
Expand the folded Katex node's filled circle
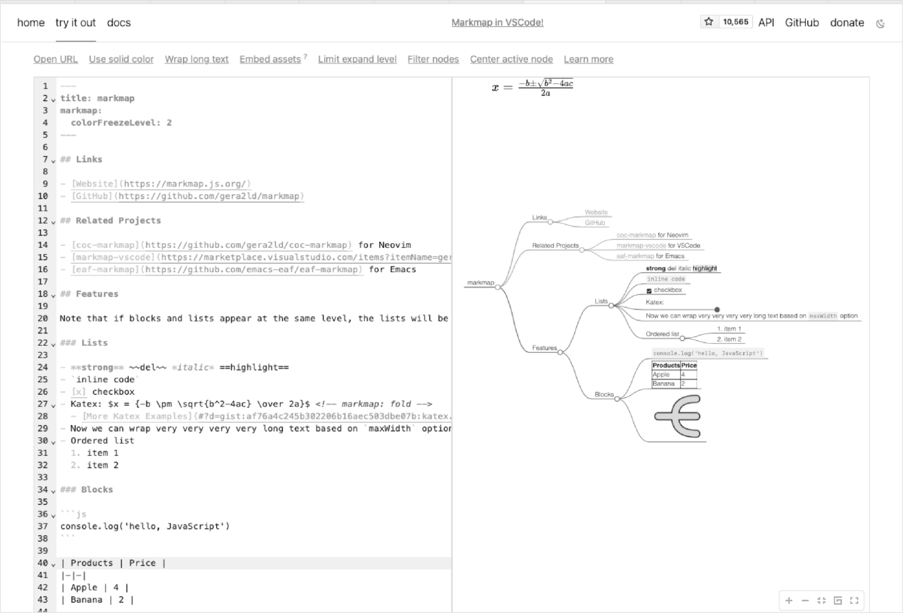(x=717, y=310)
